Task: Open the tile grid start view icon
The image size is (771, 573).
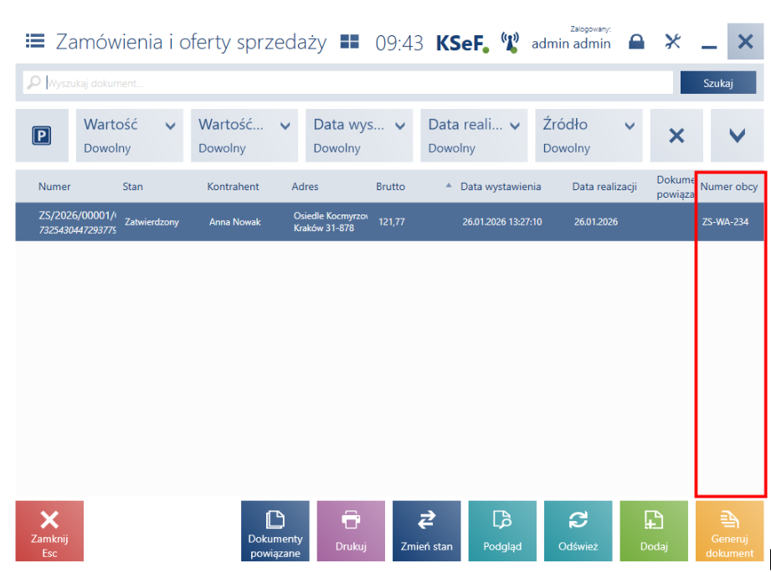Action: [x=350, y=42]
